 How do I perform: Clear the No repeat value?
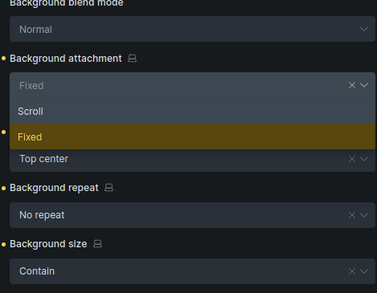coord(352,215)
